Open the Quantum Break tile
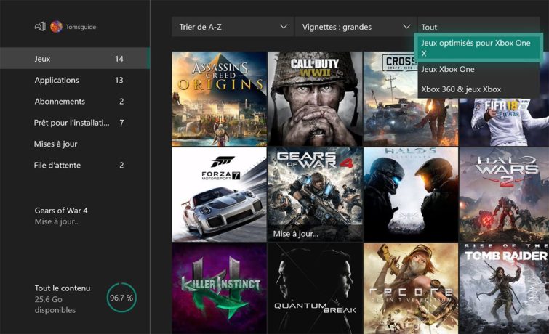Image resolution: width=549 pixels, height=334 pixels. coord(315,288)
